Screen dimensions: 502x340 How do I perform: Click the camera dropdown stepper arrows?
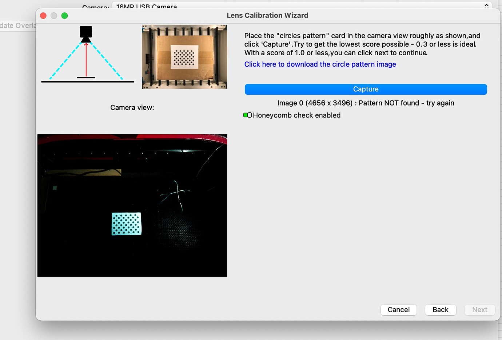click(486, 5)
